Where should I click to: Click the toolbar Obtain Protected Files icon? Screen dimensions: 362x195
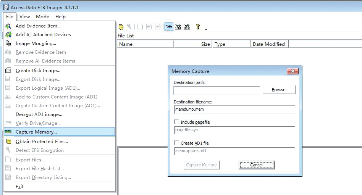(x=121, y=27)
